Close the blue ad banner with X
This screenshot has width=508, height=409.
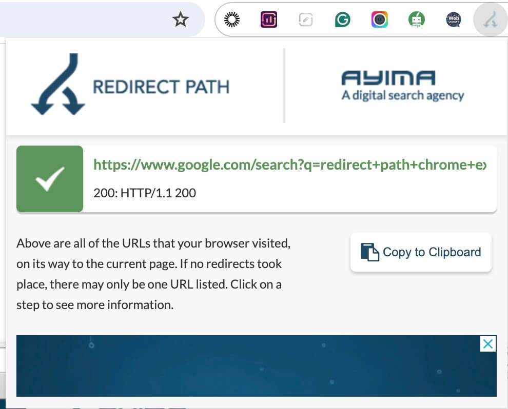(x=488, y=343)
